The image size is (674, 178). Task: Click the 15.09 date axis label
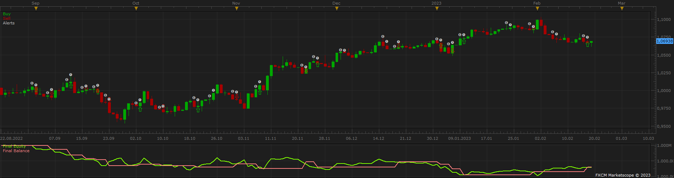tap(82, 138)
